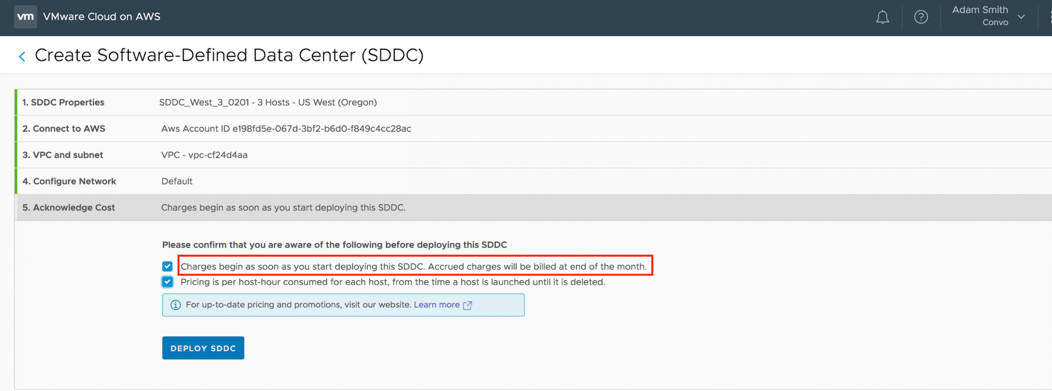Uncheck the charges begin acknowledgment checkbox
Screen dimensions: 1052x391
[167, 266]
